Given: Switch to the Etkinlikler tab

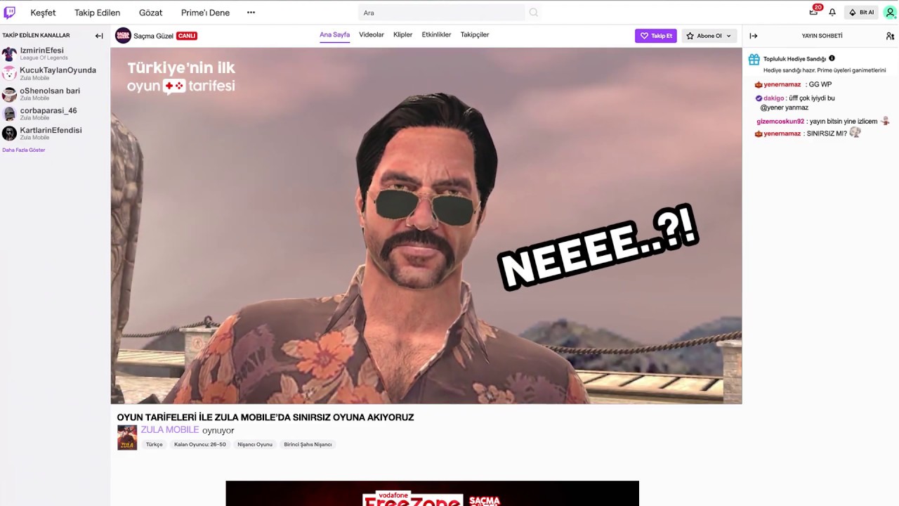Looking at the screenshot, I should 436,35.
